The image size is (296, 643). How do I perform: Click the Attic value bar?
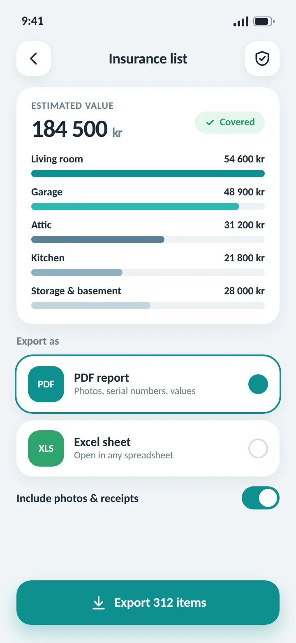pyautogui.click(x=148, y=239)
